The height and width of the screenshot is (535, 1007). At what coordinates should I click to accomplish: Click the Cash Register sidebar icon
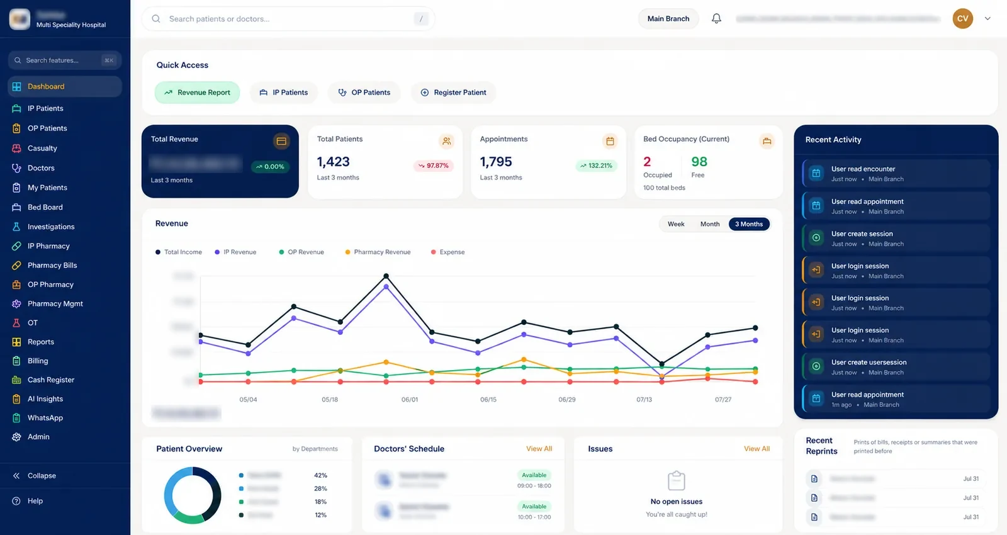[x=16, y=380]
